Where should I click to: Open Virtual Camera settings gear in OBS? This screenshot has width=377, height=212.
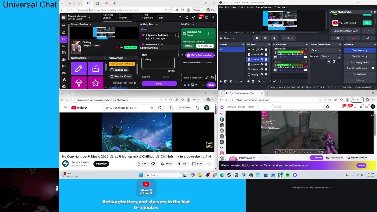373,68
